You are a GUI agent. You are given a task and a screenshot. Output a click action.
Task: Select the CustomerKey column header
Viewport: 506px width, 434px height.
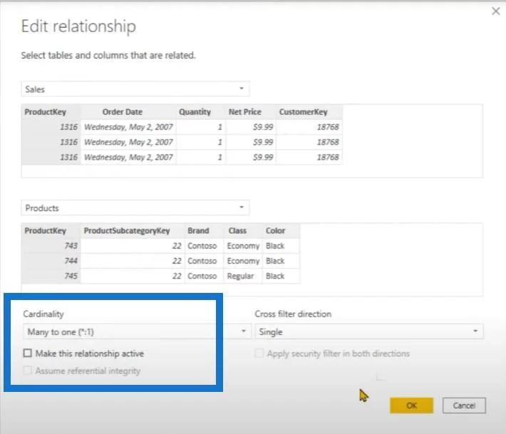[309, 112]
